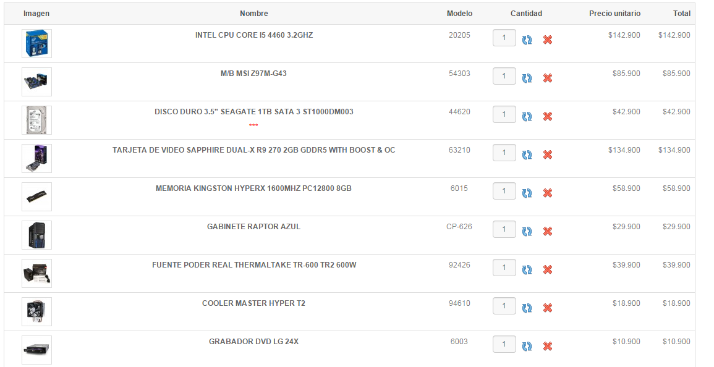The width and height of the screenshot is (714, 367).
Task: Open Seagate hard disk thumbnail image
Action: coord(37,120)
